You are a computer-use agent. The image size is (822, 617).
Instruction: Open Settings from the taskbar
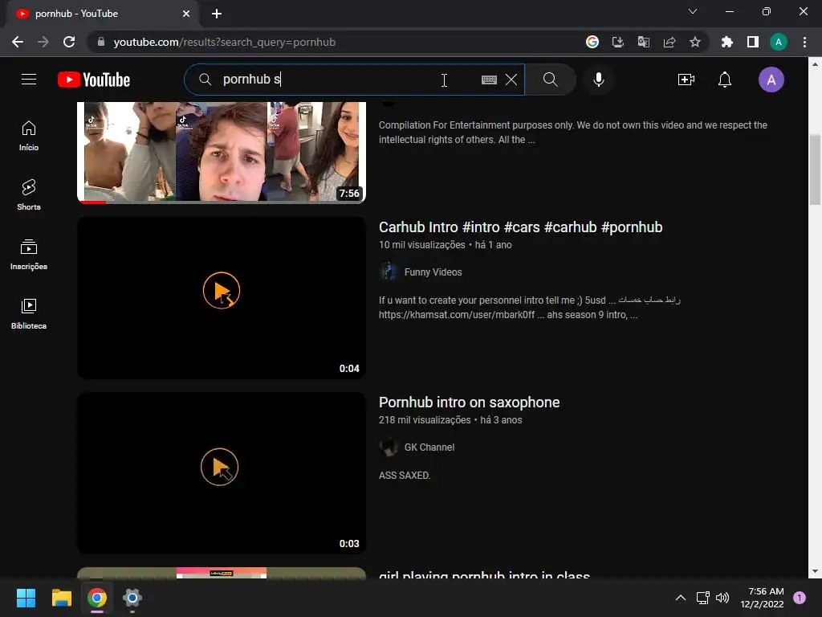[132, 598]
